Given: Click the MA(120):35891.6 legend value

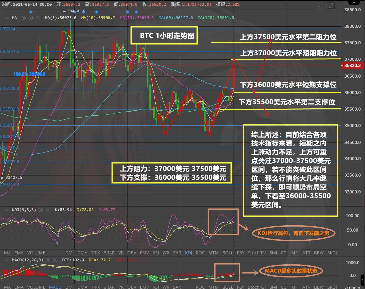Looking at the screenshot, I should (x=216, y=18).
